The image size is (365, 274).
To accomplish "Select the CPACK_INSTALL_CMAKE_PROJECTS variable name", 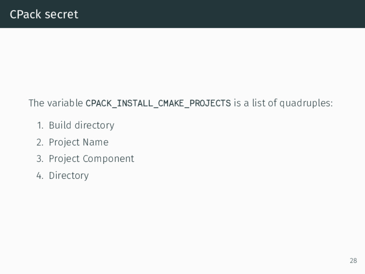I will tap(158, 103).
